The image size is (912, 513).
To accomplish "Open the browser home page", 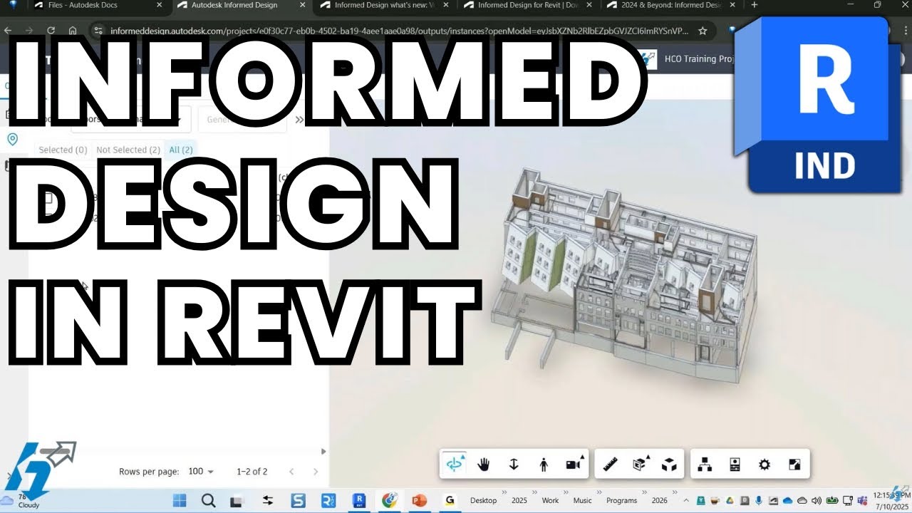I will click(73, 31).
